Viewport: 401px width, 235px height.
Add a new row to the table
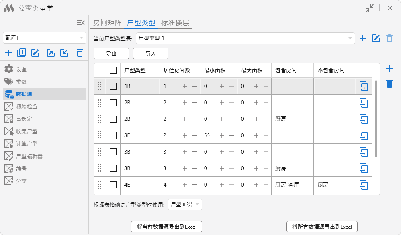coord(389,68)
